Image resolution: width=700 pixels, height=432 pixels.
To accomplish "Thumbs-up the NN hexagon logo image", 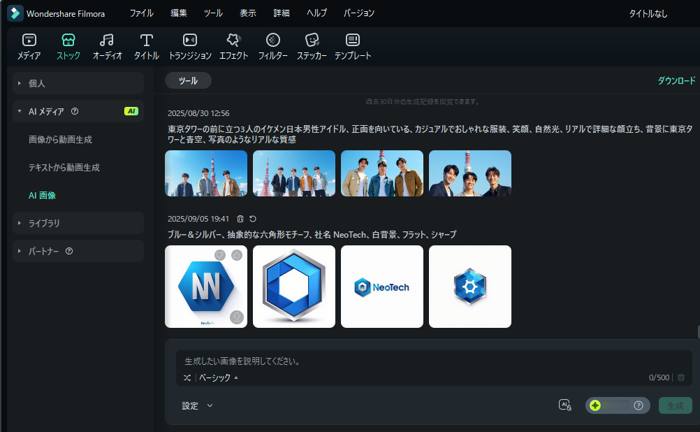I will (x=237, y=255).
